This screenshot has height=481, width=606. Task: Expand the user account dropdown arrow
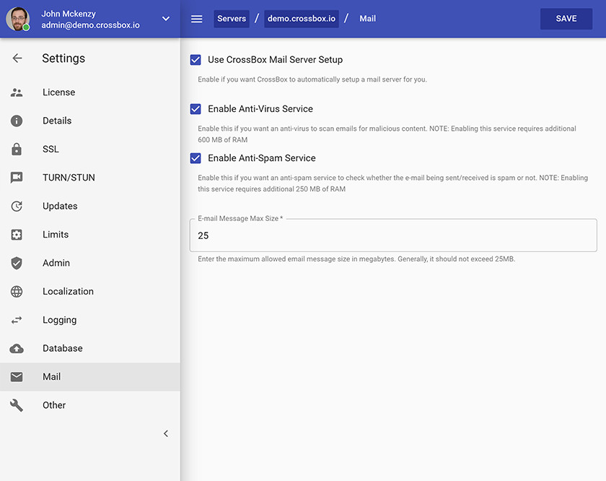point(166,19)
